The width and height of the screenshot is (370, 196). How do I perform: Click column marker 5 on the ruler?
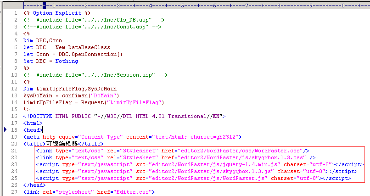point(182,5)
